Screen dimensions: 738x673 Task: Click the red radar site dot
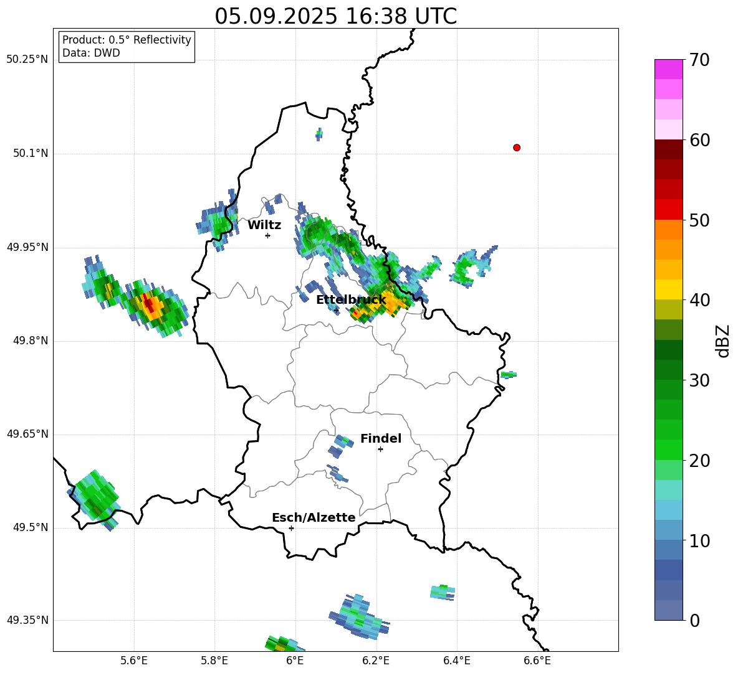click(x=516, y=148)
